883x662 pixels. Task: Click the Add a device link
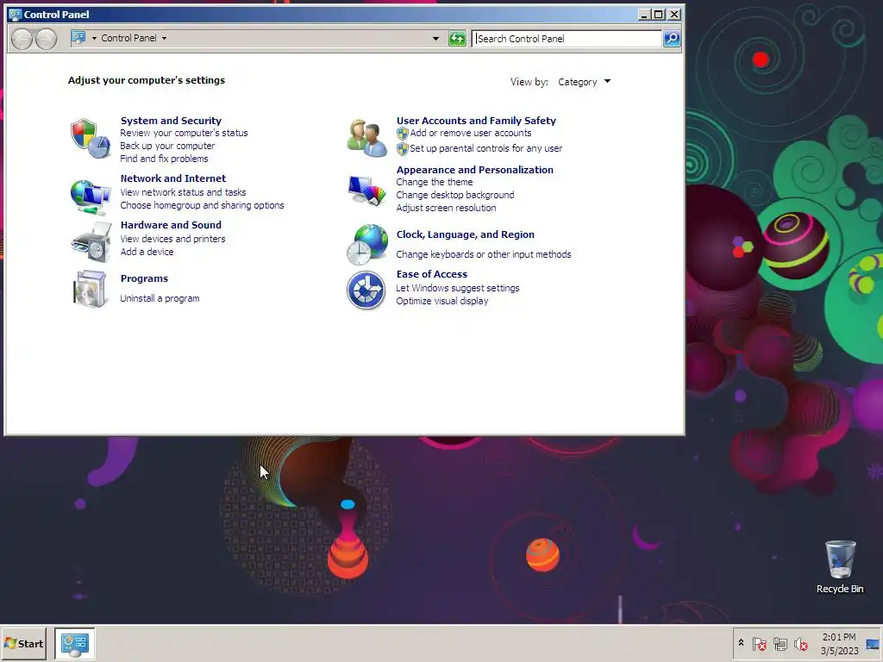coord(147,253)
